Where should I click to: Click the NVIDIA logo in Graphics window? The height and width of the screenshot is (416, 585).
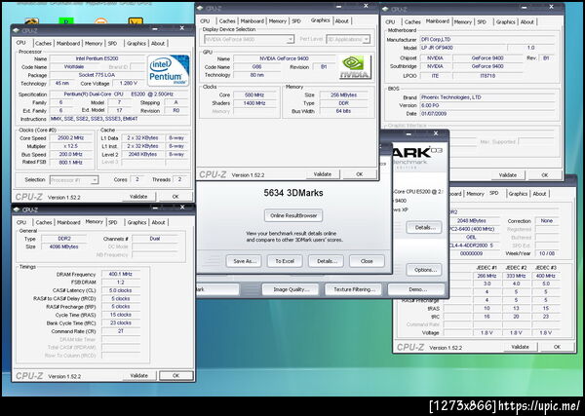click(355, 67)
